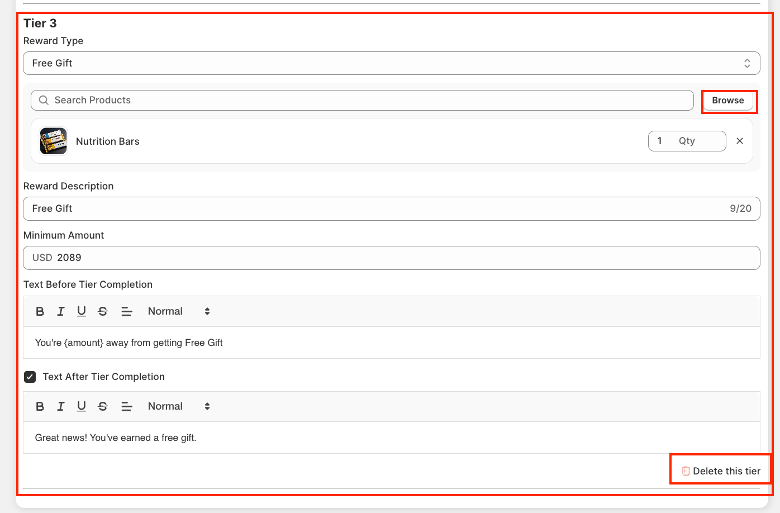This screenshot has width=780, height=513.
Task: Click Bold in Text Before Tier Completion toolbar
Action: pos(40,311)
